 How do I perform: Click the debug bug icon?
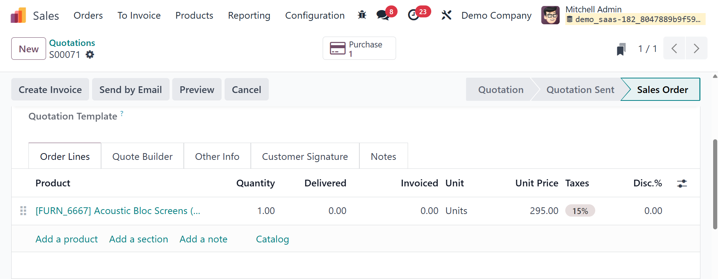[362, 15]
